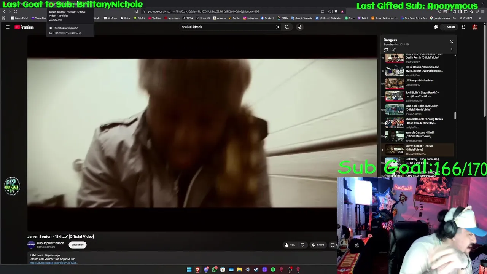The height and width of the screenshot is (274, 487).
Task: Subscribe to iHipHopDistribution
Action: 77,245
